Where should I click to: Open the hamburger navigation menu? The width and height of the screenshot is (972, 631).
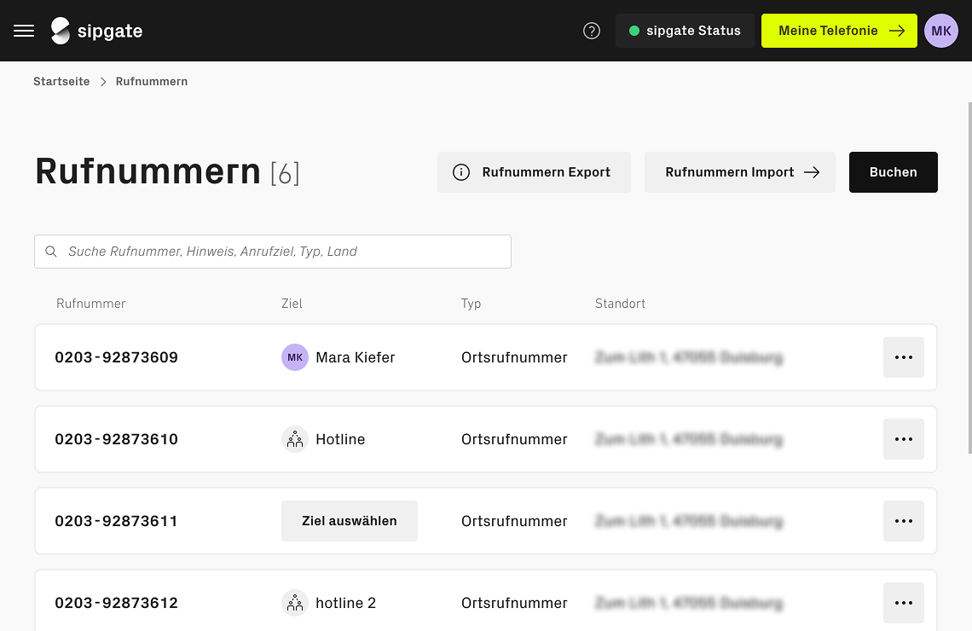(x=24, y=31)
